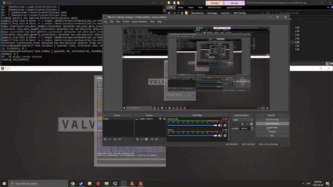Open Windows Start menu
This screenshot has width=333, height=187.
(x=4, y=183)
